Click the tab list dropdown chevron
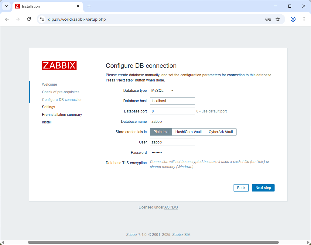This screenshot has height=245, width=311. (6, 6)
